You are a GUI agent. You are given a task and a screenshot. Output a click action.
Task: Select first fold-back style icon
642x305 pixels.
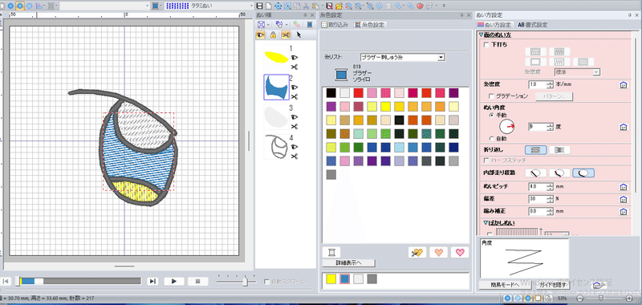535,150
